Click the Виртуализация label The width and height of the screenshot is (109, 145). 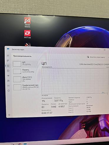[73, 106]
